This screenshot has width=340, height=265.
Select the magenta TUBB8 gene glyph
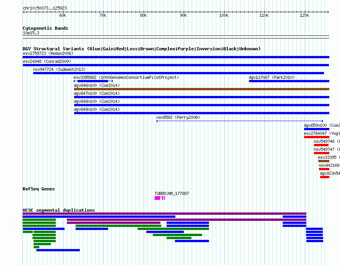(160, 198)
